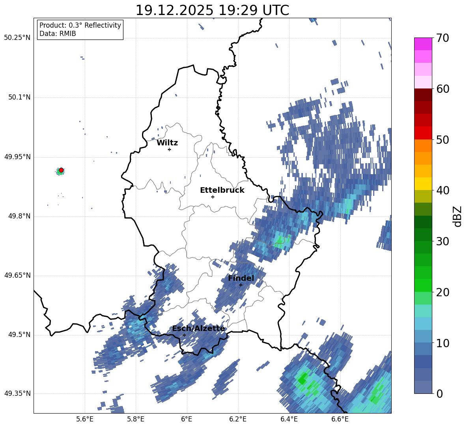Click the Esch/Alzette station cross marker
The width and height of the screenshot is (467, 427).
184,335
